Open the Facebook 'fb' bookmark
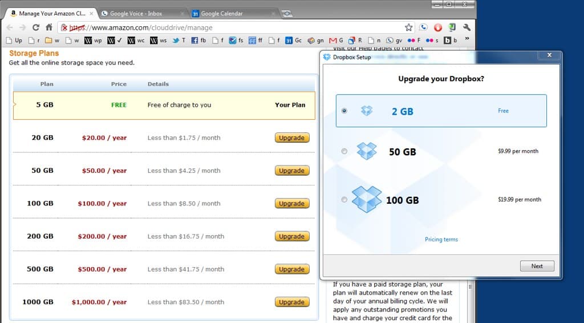 (198, 41)
